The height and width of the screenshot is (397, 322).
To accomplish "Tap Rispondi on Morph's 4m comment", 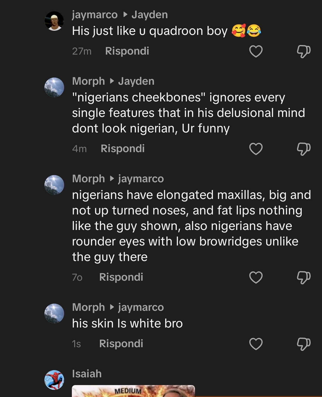I will (123, 149).
